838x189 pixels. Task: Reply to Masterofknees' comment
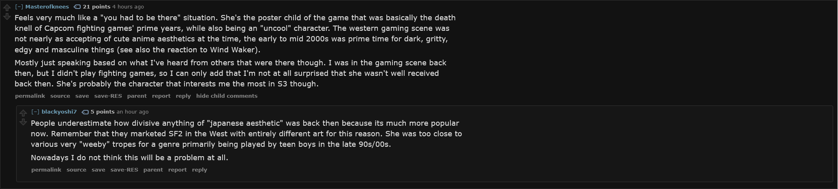click(x=183, y=96)
